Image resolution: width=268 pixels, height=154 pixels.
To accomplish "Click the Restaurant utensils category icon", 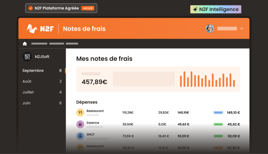I will click(x=80, y=112).
